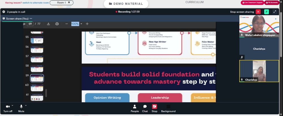The image size is (283, 116).
Task: Click PS Moments button
Action: pyautogui.click(x=272, y=3)
